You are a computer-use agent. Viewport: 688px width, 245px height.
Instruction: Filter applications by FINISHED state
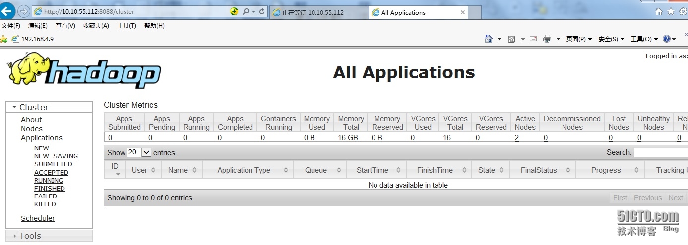(50, 188)
